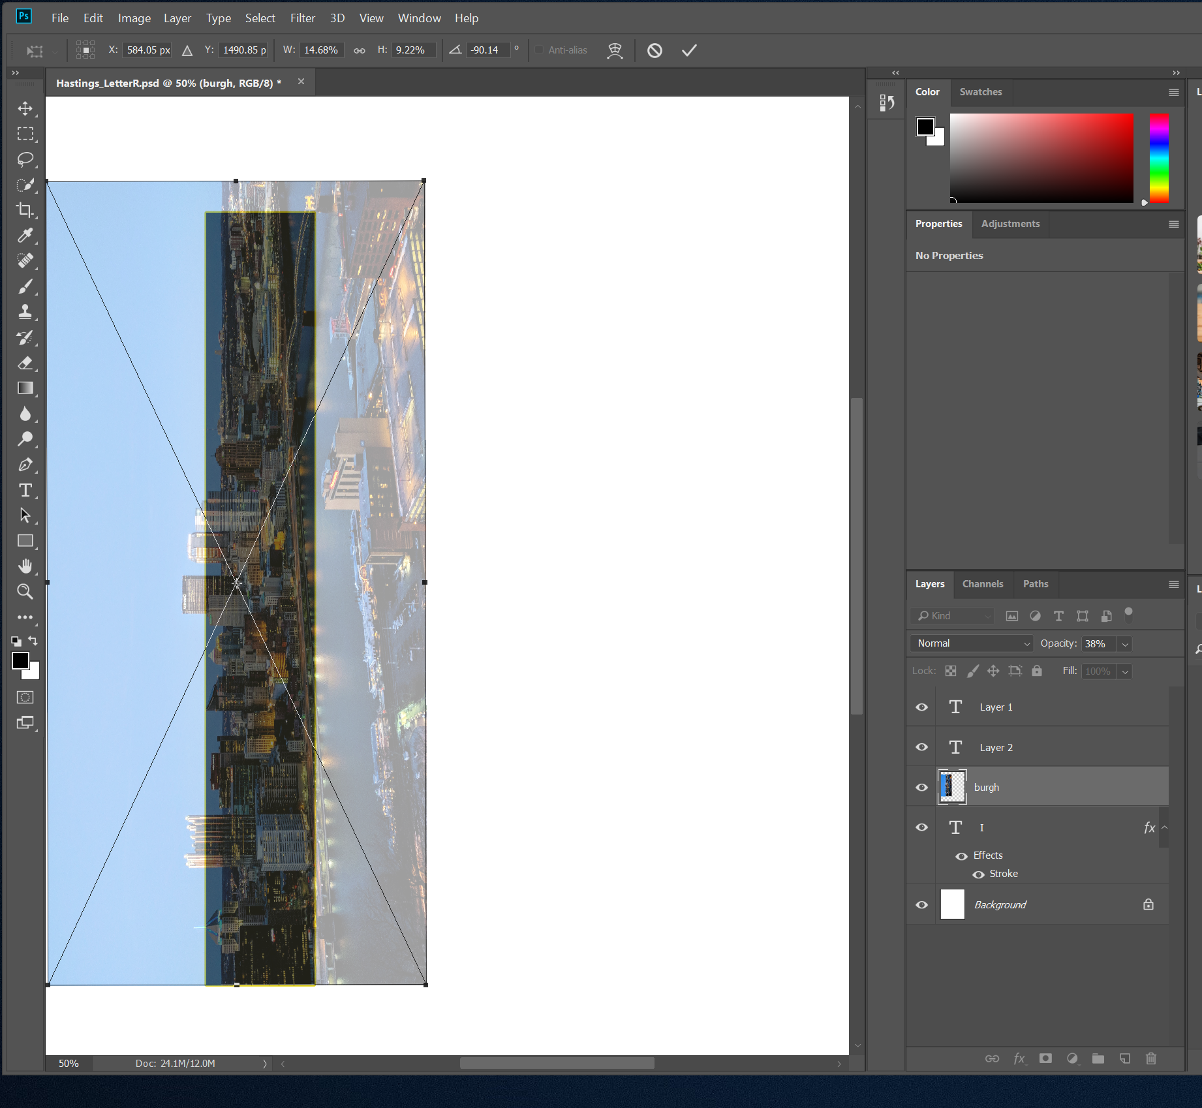Open the blend mode Normal dropdown

(x=971, y=643)
